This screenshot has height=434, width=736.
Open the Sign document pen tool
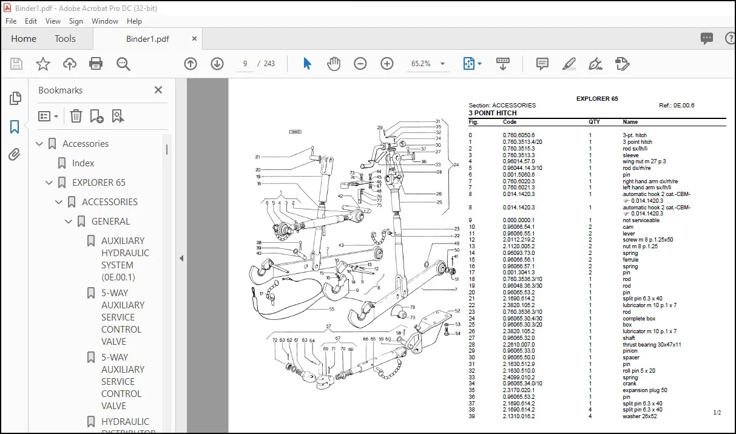[x=595, y=64]
